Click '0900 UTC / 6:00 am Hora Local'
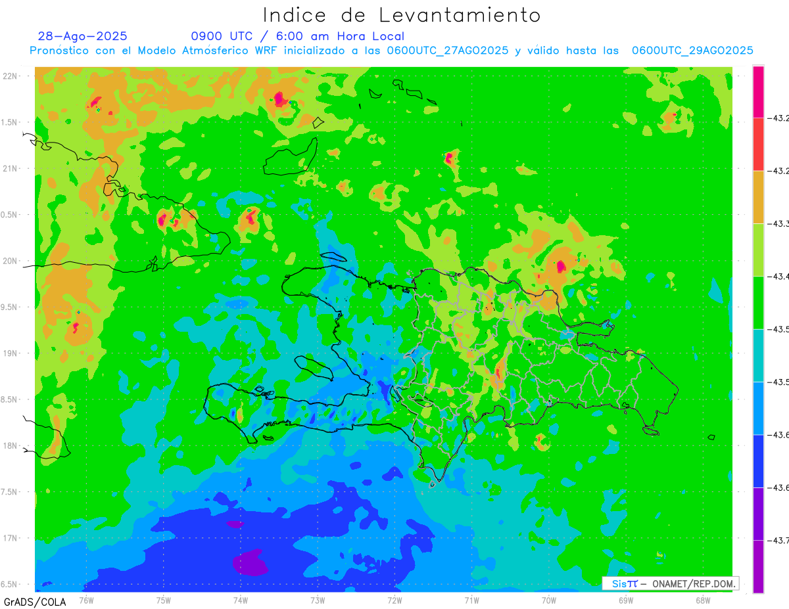Viewport: 789px width, 609px height. pyautogui.click(x=298, y=37)
